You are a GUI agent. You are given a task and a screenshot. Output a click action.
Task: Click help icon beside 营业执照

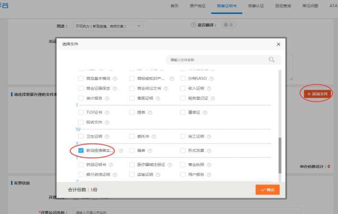click(209, 165)
